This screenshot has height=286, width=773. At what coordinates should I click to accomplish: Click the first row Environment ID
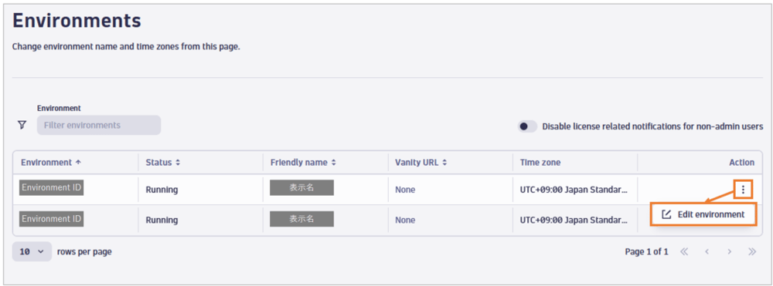tap(51, 188)
